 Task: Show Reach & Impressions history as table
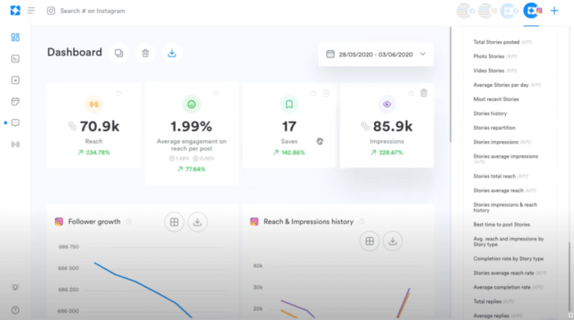pos(369,241)
